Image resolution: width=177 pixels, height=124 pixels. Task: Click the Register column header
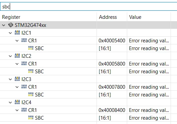48,17
